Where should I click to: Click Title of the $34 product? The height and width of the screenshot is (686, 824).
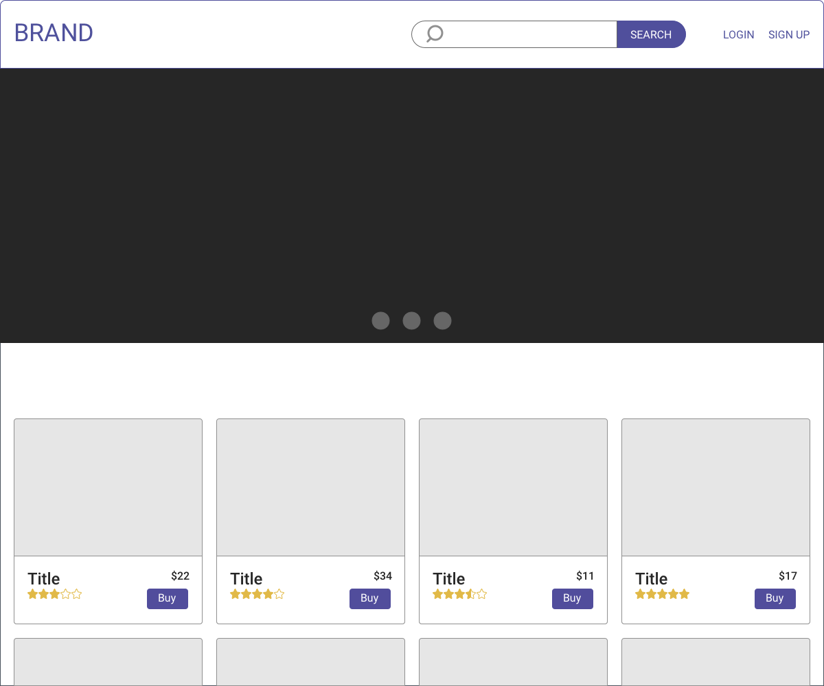coord(247,578)
